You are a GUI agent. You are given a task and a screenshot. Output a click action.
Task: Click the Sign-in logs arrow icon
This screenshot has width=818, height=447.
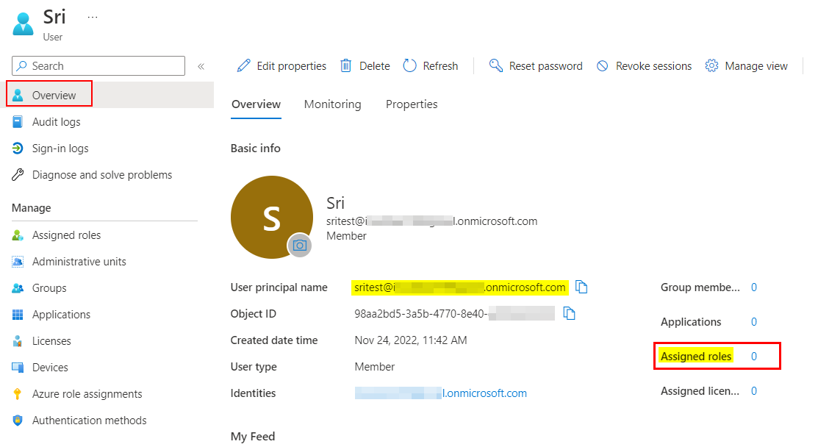tap(18, 148)
